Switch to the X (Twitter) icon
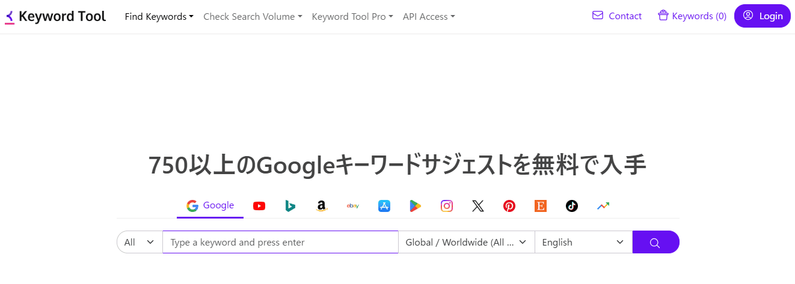This screenshot has width=795, height=284. click(x=478, y=206)
